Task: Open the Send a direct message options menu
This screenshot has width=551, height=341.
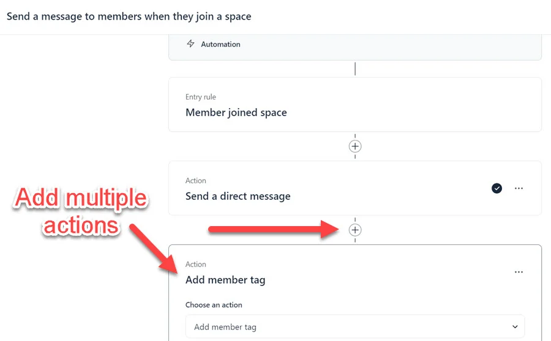Action: click(519, 188)
